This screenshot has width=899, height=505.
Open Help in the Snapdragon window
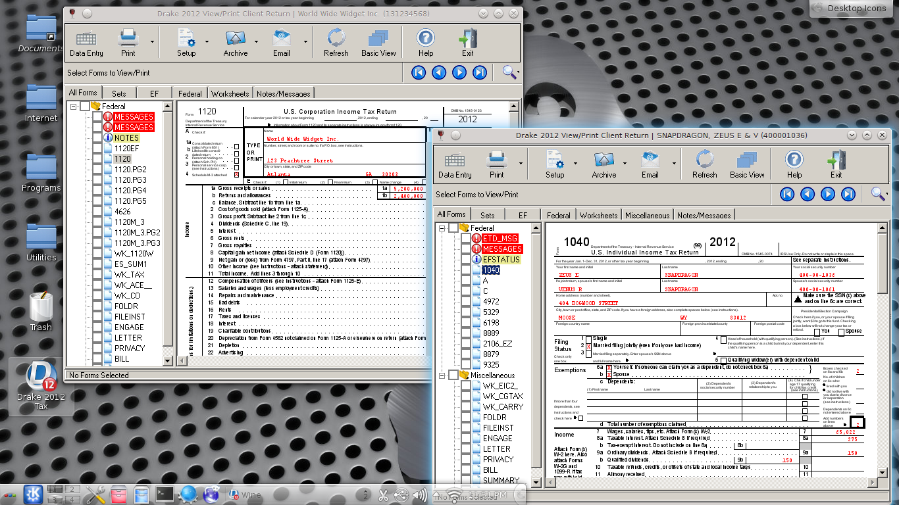click(794, 164)
